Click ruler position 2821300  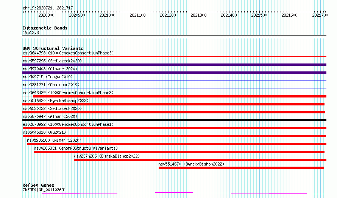[198, 15]
